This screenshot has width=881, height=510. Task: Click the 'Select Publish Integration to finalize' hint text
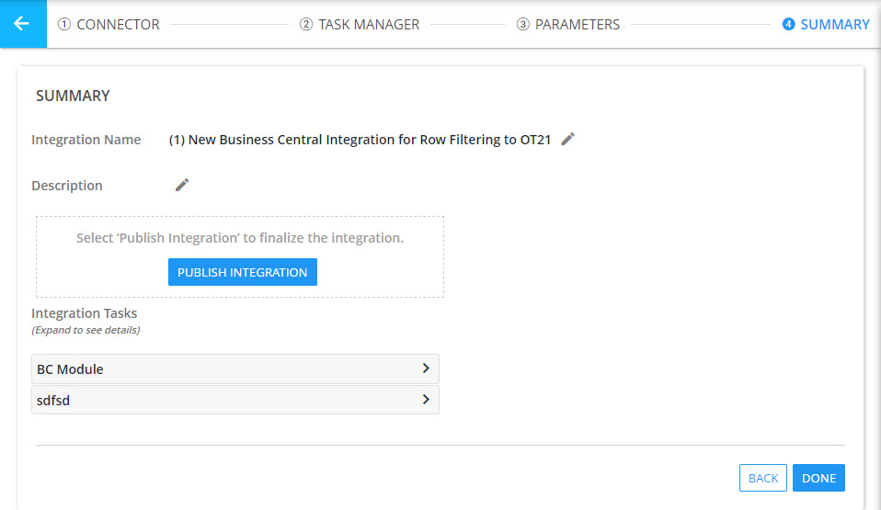tap(240, 238)
